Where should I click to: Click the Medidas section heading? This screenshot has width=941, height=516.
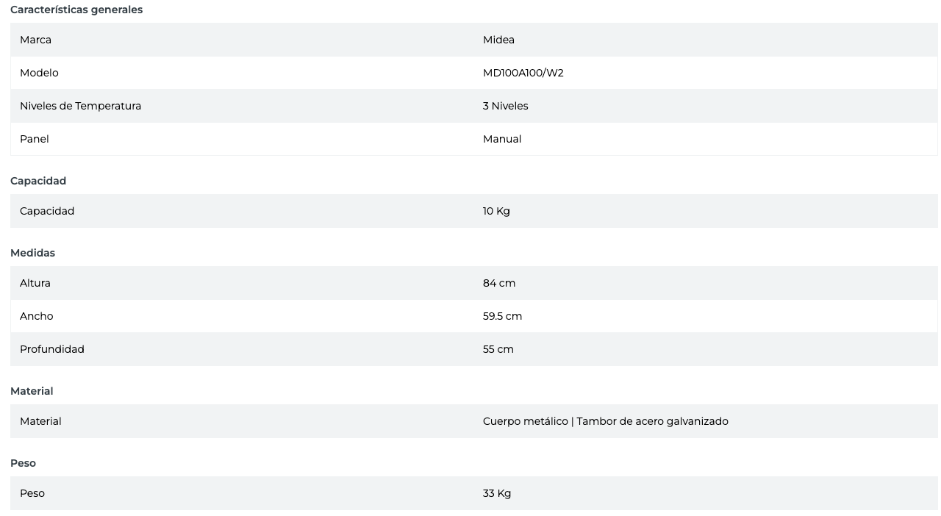[32, 253]
